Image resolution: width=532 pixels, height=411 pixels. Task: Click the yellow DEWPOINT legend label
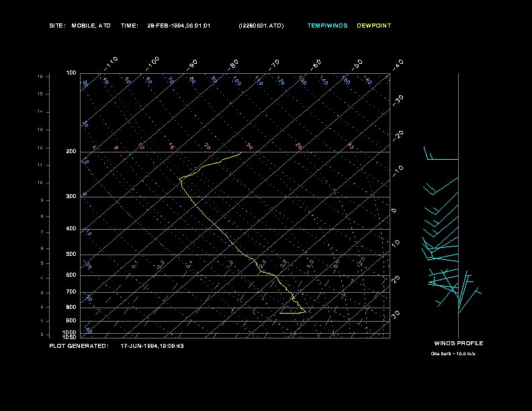(x=374, y=26)
